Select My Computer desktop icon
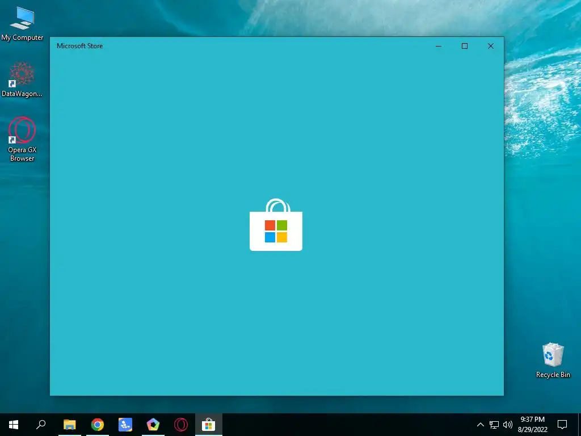 pos(22,24)
